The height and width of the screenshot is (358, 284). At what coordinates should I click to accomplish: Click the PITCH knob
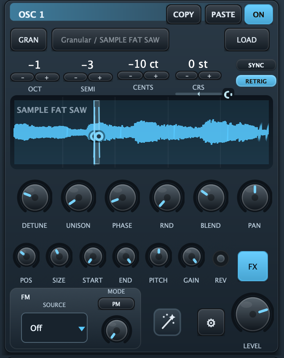coord(158,256)
